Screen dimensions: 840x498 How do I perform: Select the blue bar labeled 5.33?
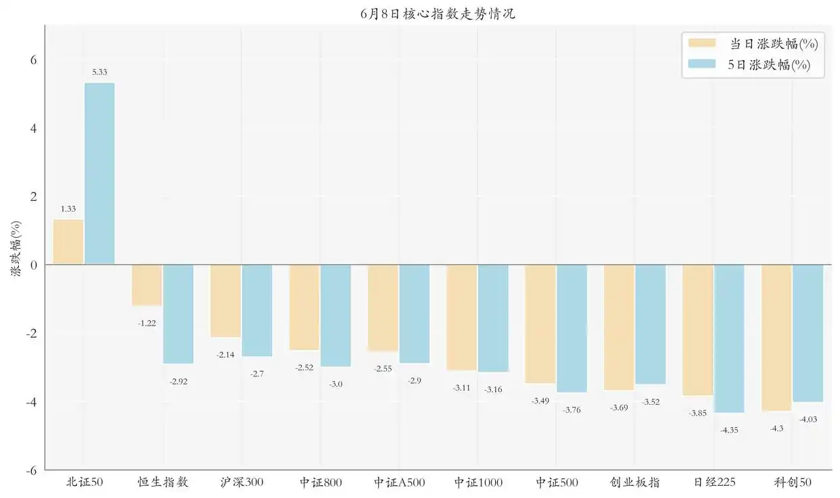99,174
